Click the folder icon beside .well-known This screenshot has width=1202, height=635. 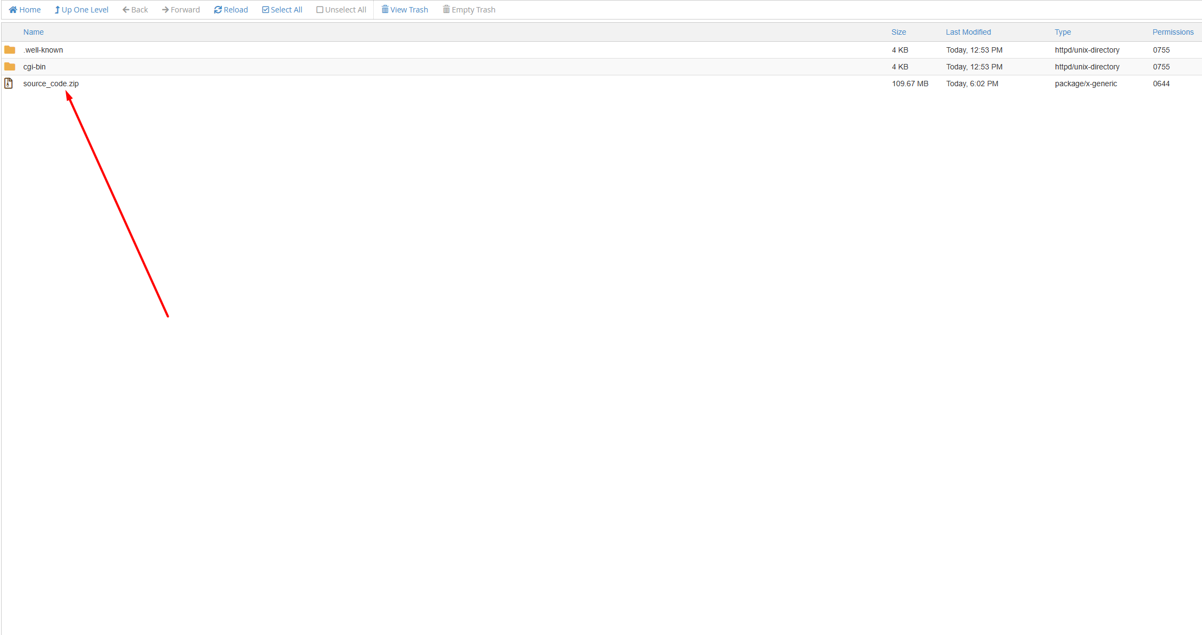coord(10,49)
